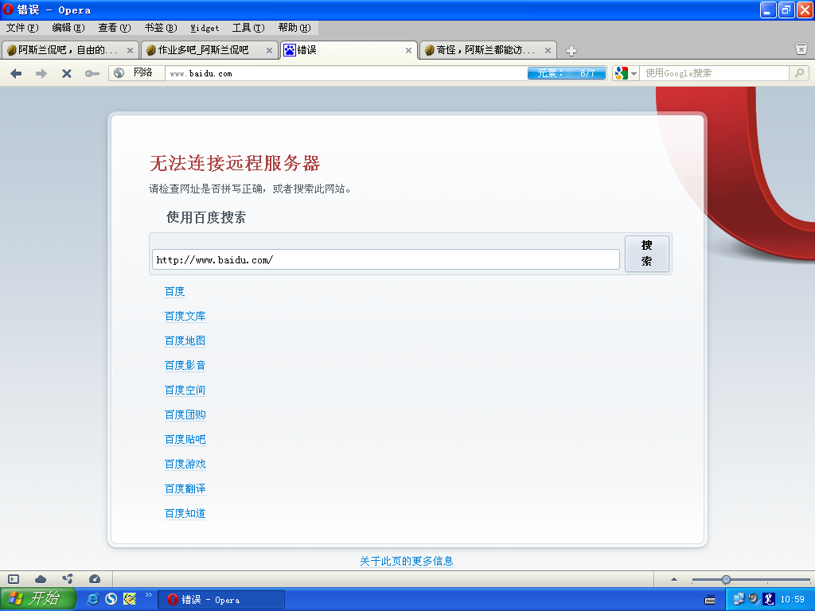Click the input method tray icon
The image size is (815, 611).
click(770, 599)
